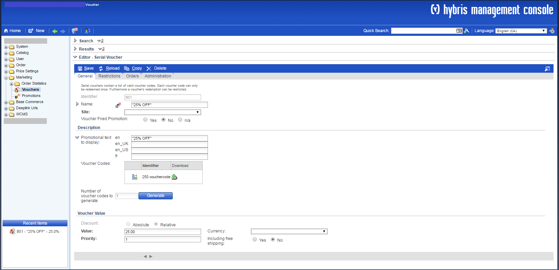Collapse the Promotional text languages
The image size is (559, 270).
pyautogui.click(x=77, y=138)
